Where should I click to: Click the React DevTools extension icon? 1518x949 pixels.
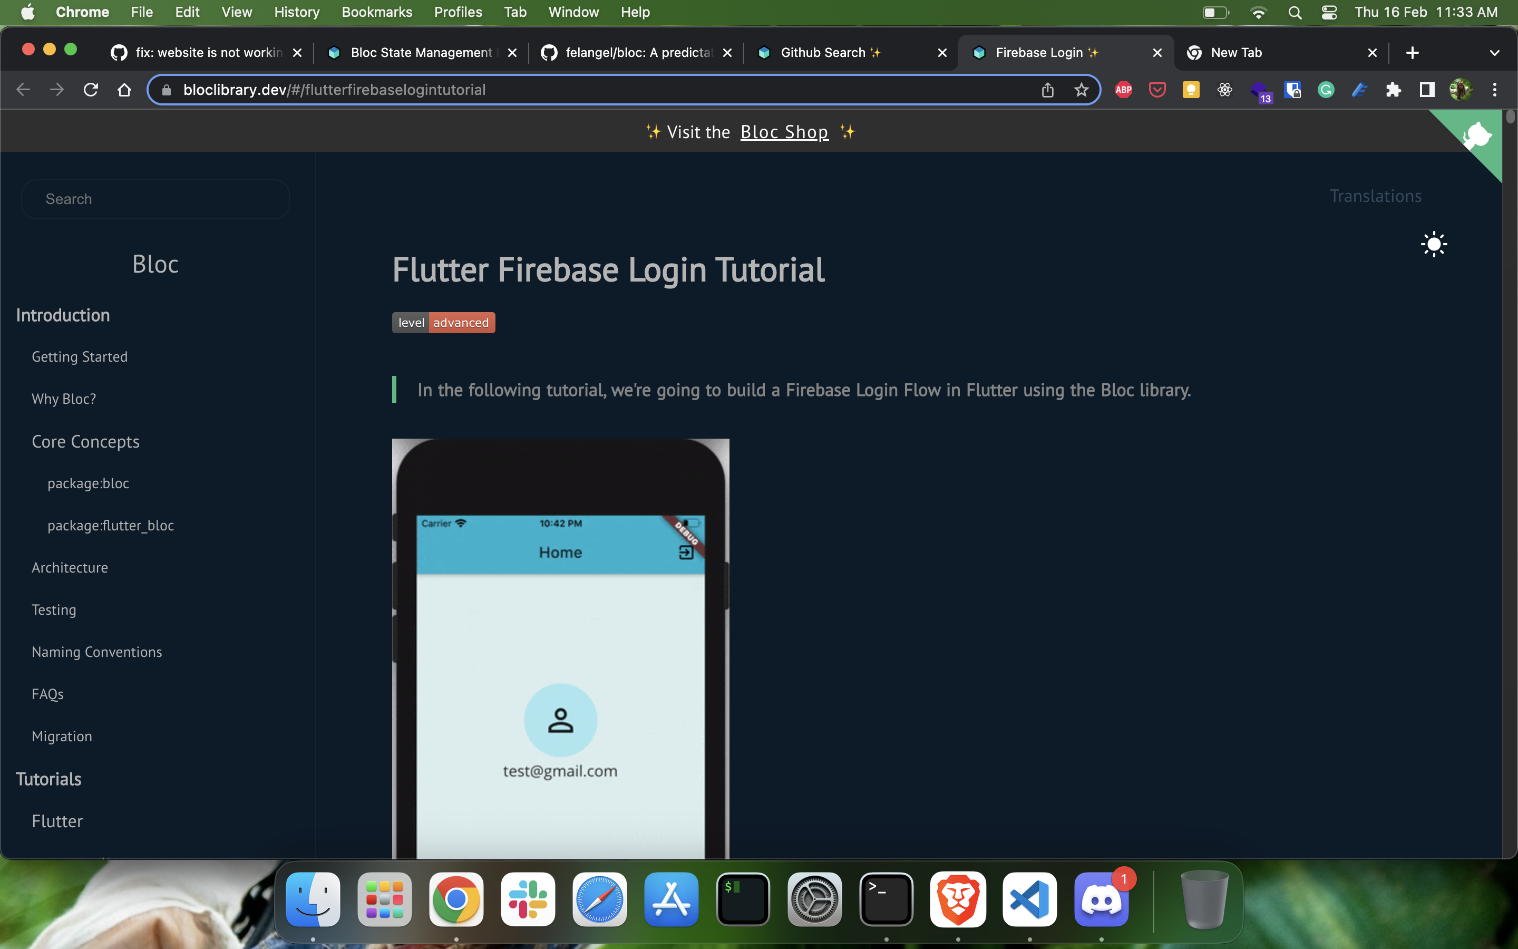(1224, 90)
